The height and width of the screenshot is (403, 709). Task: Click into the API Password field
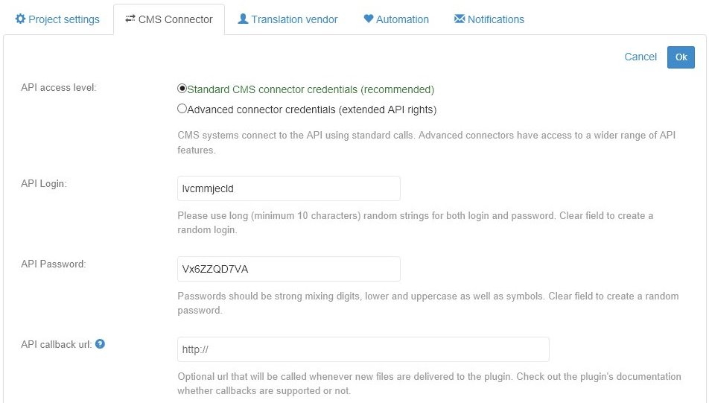288,269
